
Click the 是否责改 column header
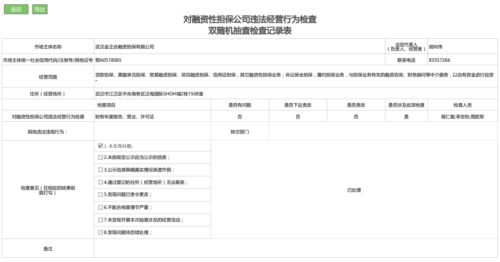tap(356, 105)
